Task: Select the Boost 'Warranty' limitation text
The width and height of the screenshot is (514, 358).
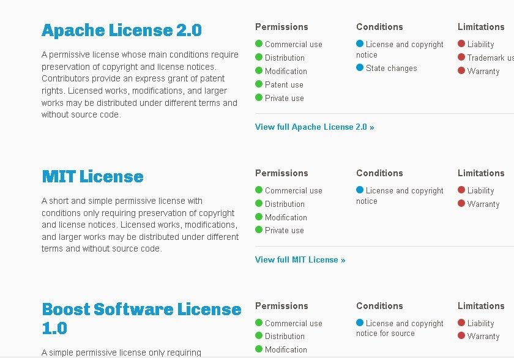Action: 483,336
